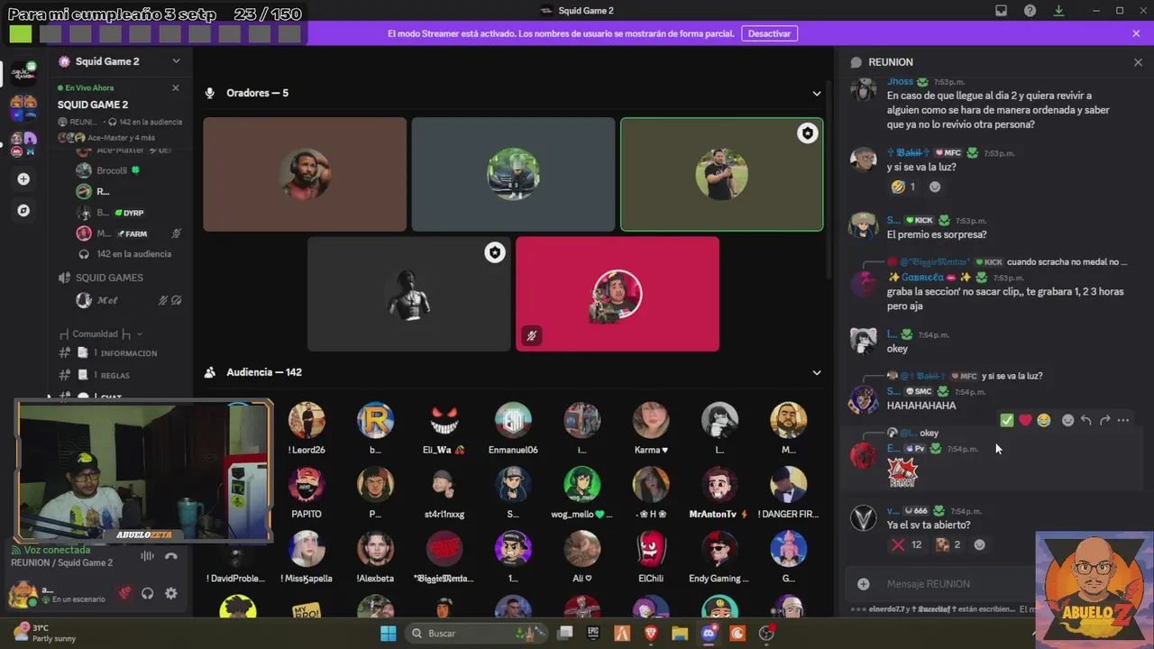Viewport: 1154px width, 649px height.
Task: Click audience member PAPITO
Action: pos(307,493)
